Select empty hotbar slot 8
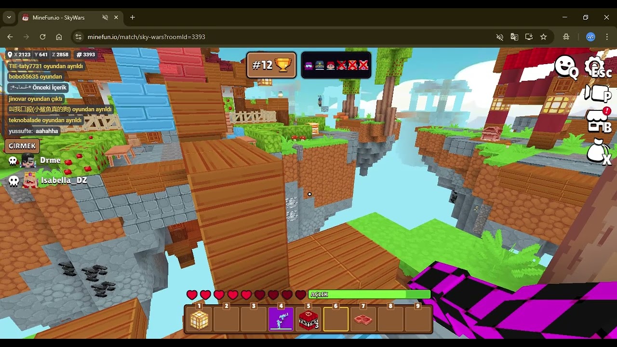 [390, 320]
